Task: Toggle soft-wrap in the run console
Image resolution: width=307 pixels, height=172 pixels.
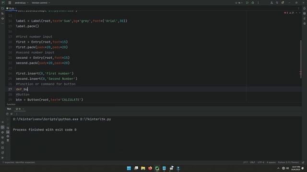Action: (x=8, y=128)
